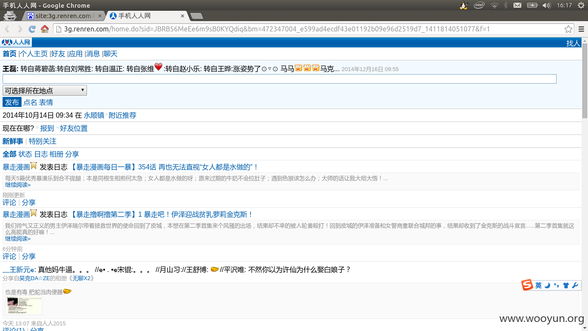Viewport: 588px width, 331px height.
Task: Reload the renren page
Action: tap(32, 29)
